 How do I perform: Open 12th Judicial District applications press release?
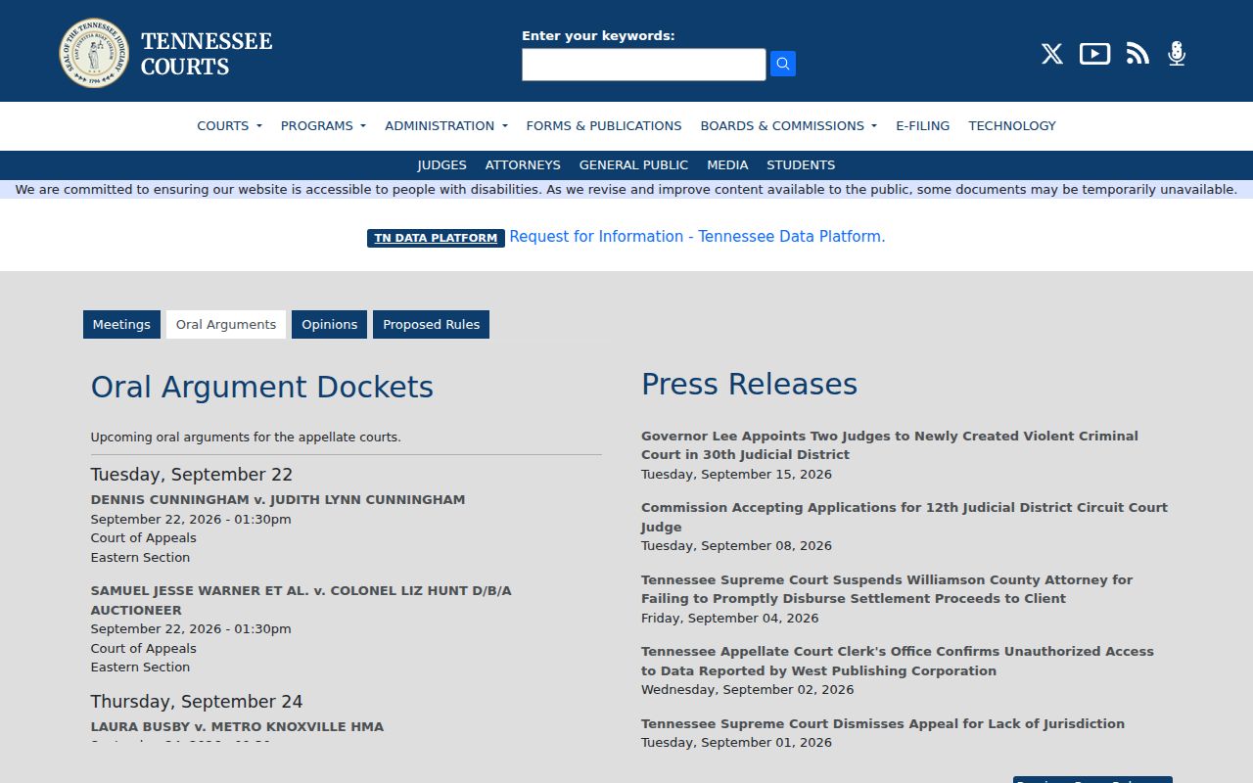click(x=905, y=517)
